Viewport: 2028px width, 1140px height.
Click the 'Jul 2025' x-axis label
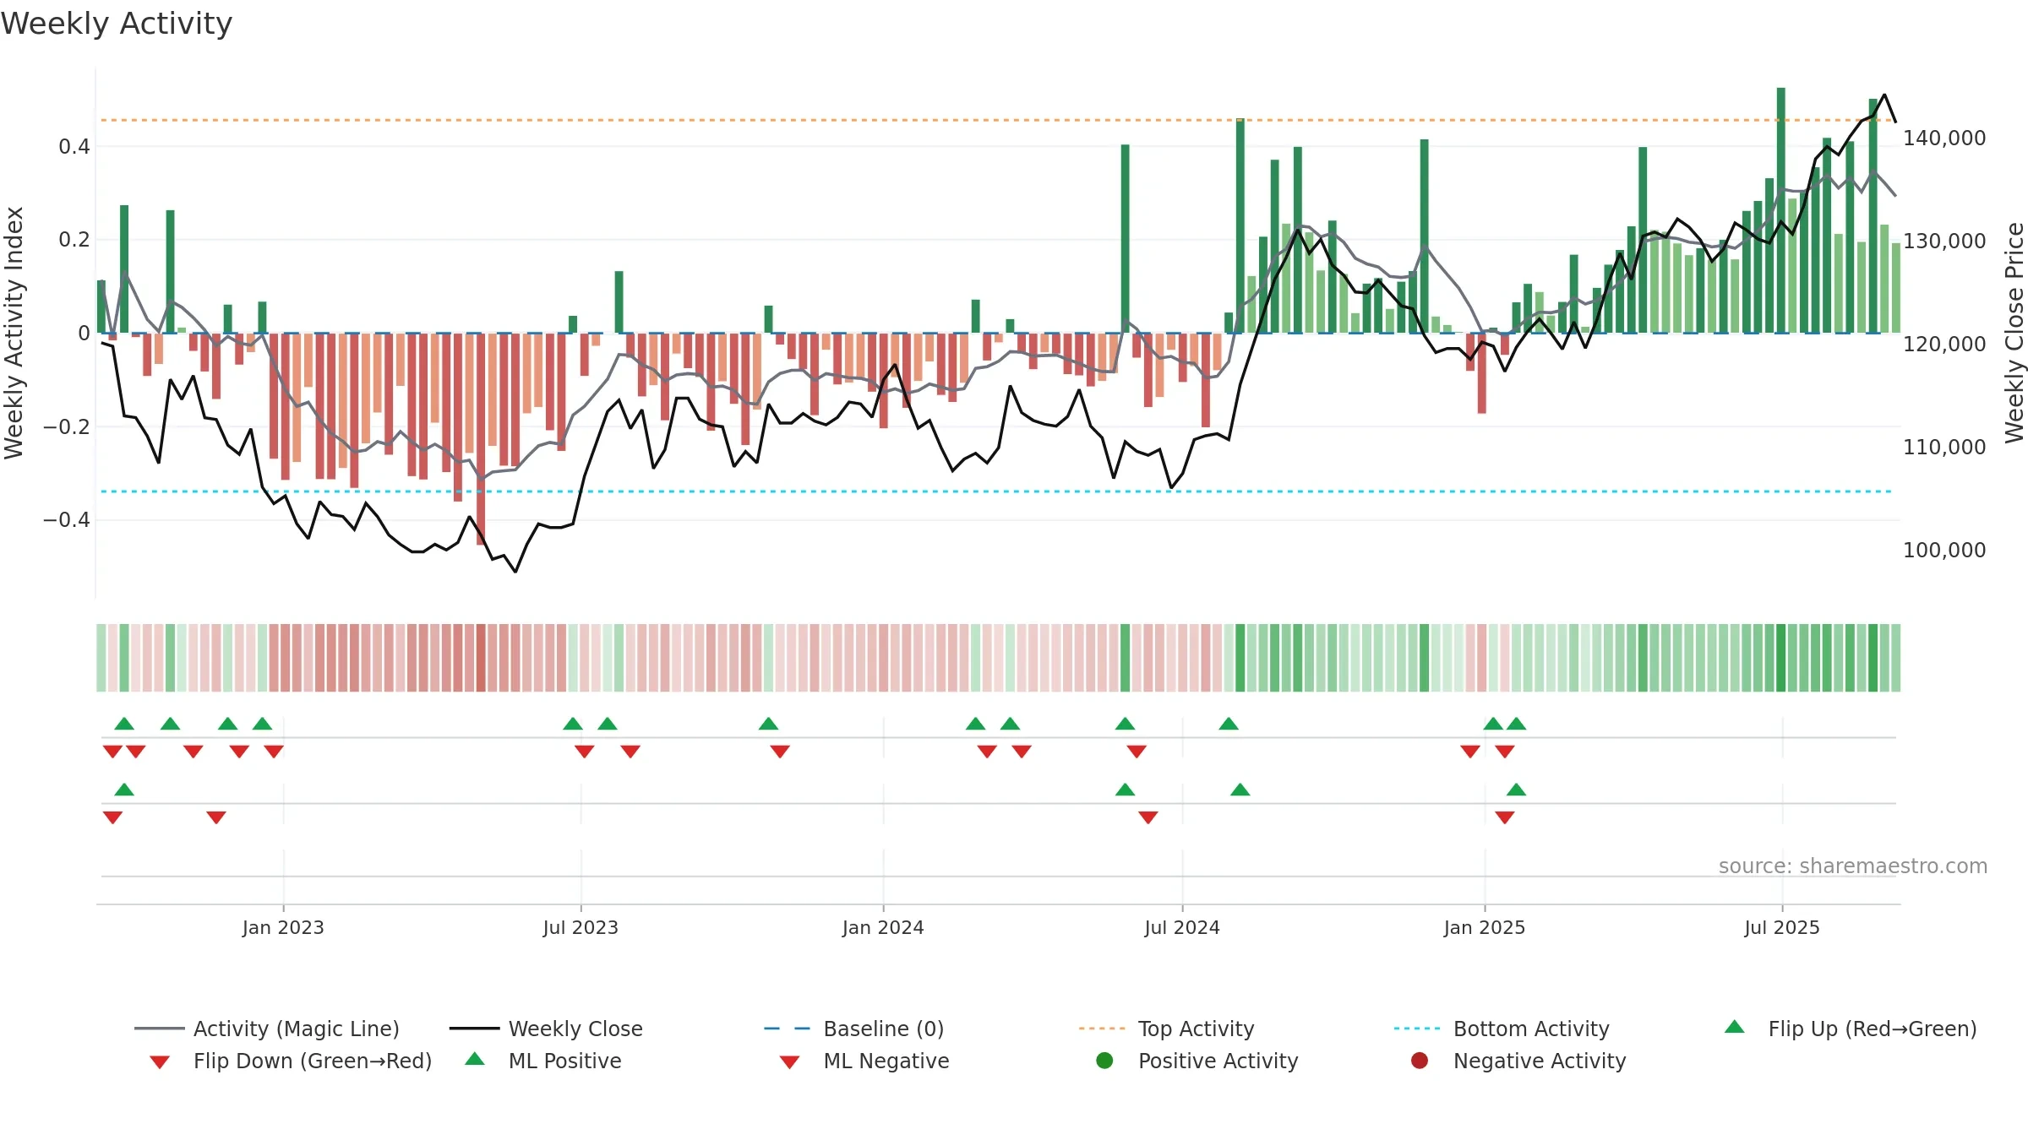[x=1782, y=928]
